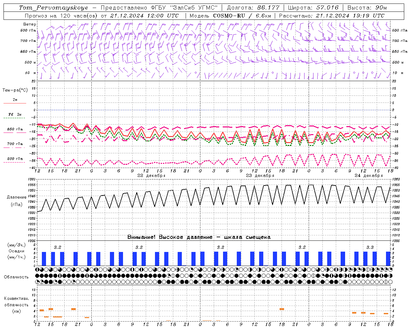The image size is (409, 327).
Task: Click the 850 гПа temperature legend line
Action: [x=15, y=133]
